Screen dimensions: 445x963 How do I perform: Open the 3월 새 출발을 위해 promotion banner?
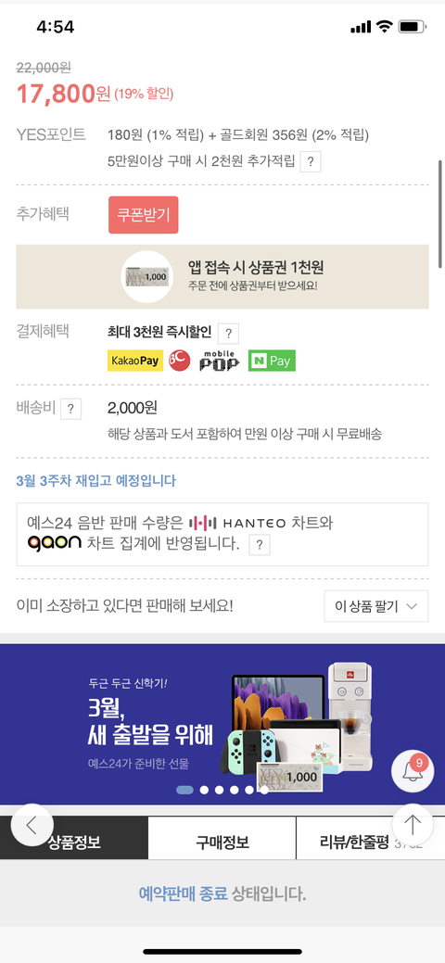222,725
